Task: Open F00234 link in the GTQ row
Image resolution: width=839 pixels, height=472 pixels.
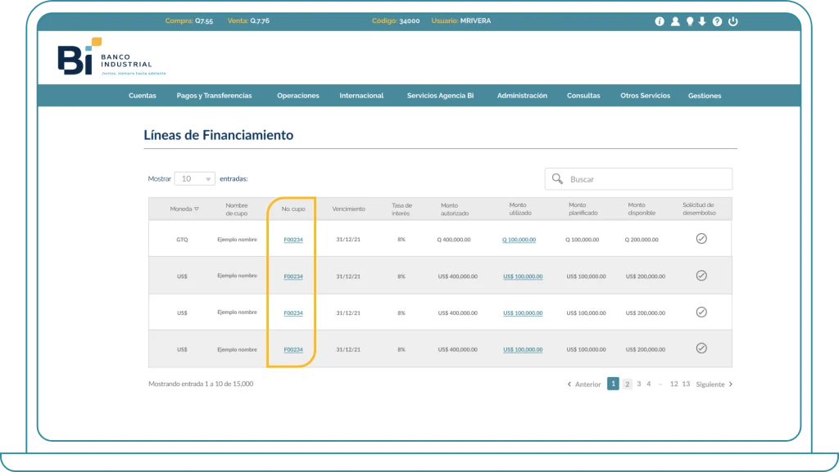Action: (x=293, y=240)
